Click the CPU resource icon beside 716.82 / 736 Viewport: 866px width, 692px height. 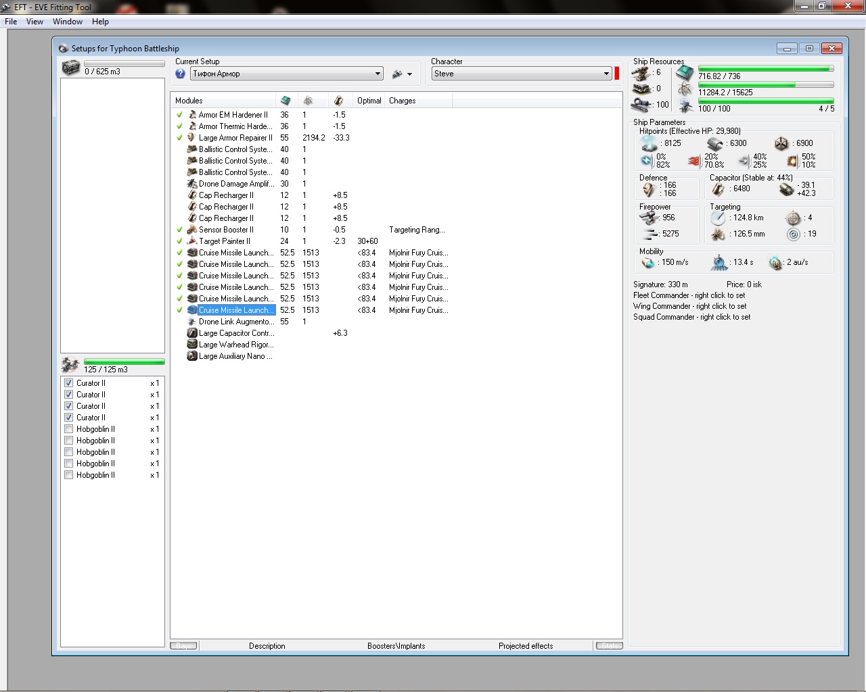tap(685, 72)
